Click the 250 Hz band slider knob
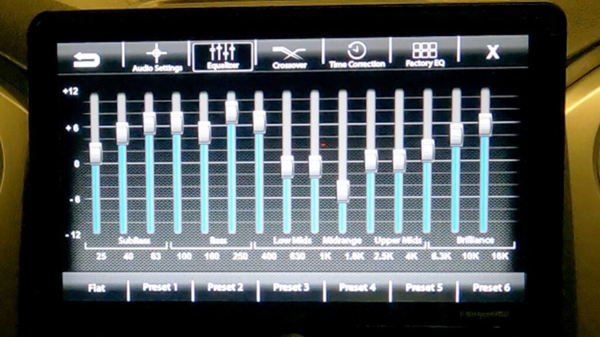Viewport: 600px width, 337px height. 231,112
